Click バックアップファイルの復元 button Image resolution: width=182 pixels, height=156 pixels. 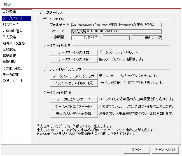click(74, 83)
